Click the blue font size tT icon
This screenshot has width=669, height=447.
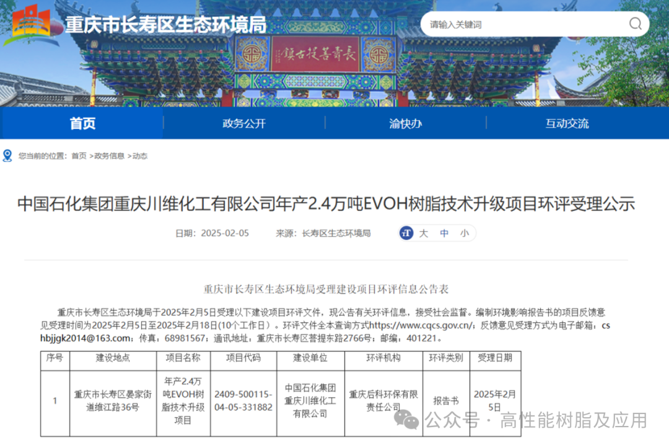(406, 233)
